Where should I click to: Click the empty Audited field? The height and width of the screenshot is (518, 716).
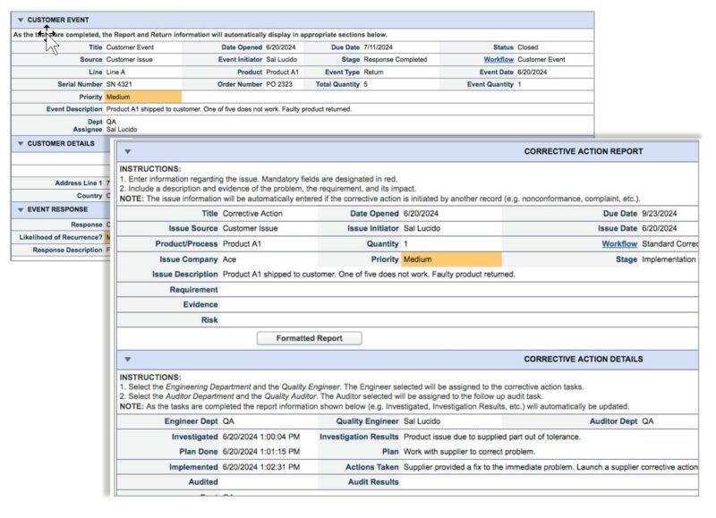pyautogui.click(x=268, y=482)
